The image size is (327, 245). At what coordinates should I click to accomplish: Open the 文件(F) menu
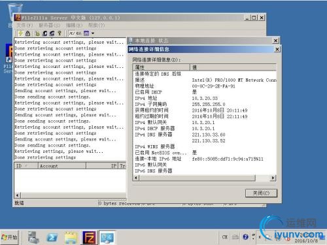25,25
